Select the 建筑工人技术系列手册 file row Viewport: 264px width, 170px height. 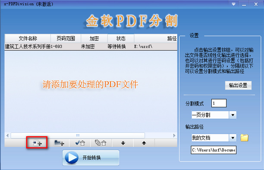tap(91, 46)
